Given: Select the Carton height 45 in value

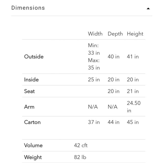Looking at the screenshot, I should coord(133,122).
